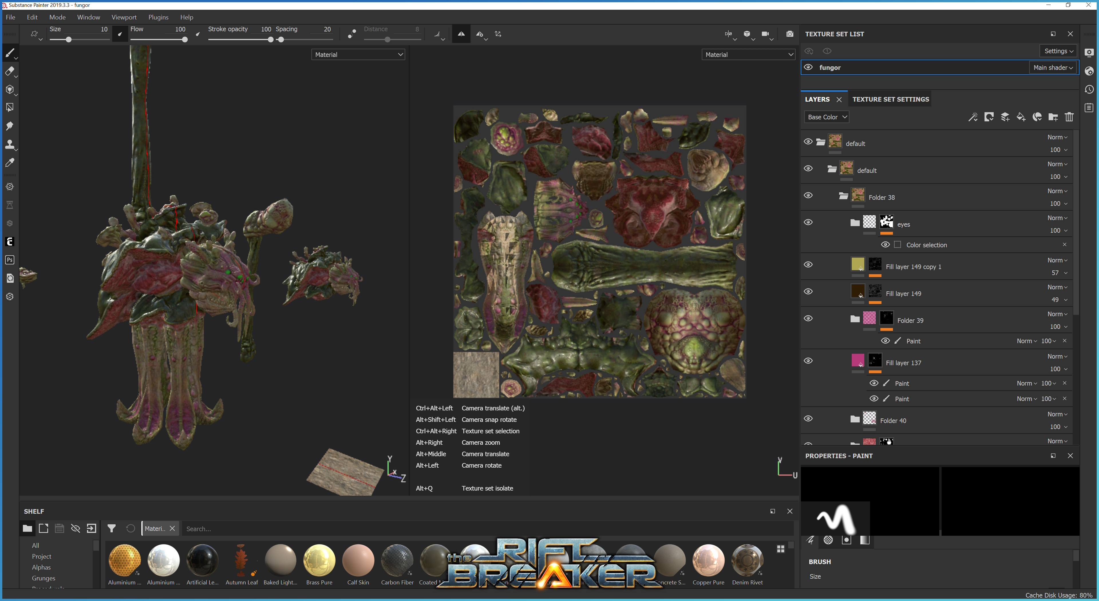Image resolution: width=1099 pixels, height=601 pixels.
Task: Click the shelf filter funnel icon
Action: coord(111,529)
